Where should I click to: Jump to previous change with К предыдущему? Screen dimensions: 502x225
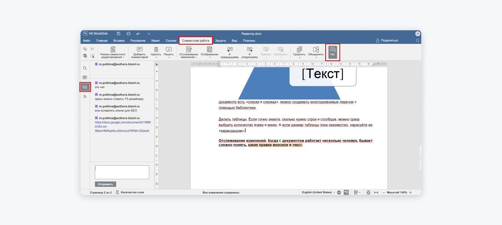(230, 52)
